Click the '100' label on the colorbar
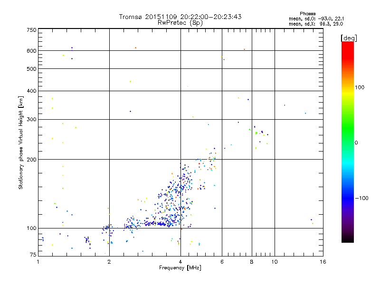 click(360, 87)
